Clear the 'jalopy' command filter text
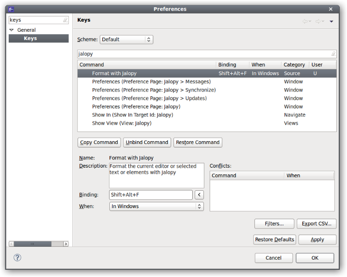Image resolution: width=347 pixels, height=277 pixels. (334, 54)
